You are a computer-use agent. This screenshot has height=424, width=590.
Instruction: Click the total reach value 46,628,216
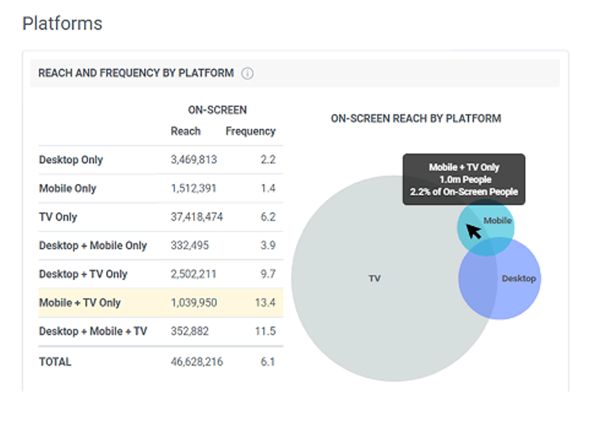(x=196, y=361)
